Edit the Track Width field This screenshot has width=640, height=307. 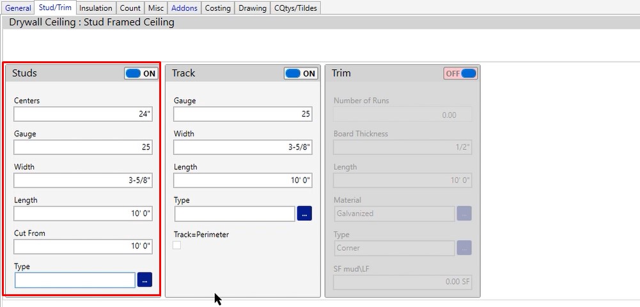pyautogui.click(x=242, y=147)
